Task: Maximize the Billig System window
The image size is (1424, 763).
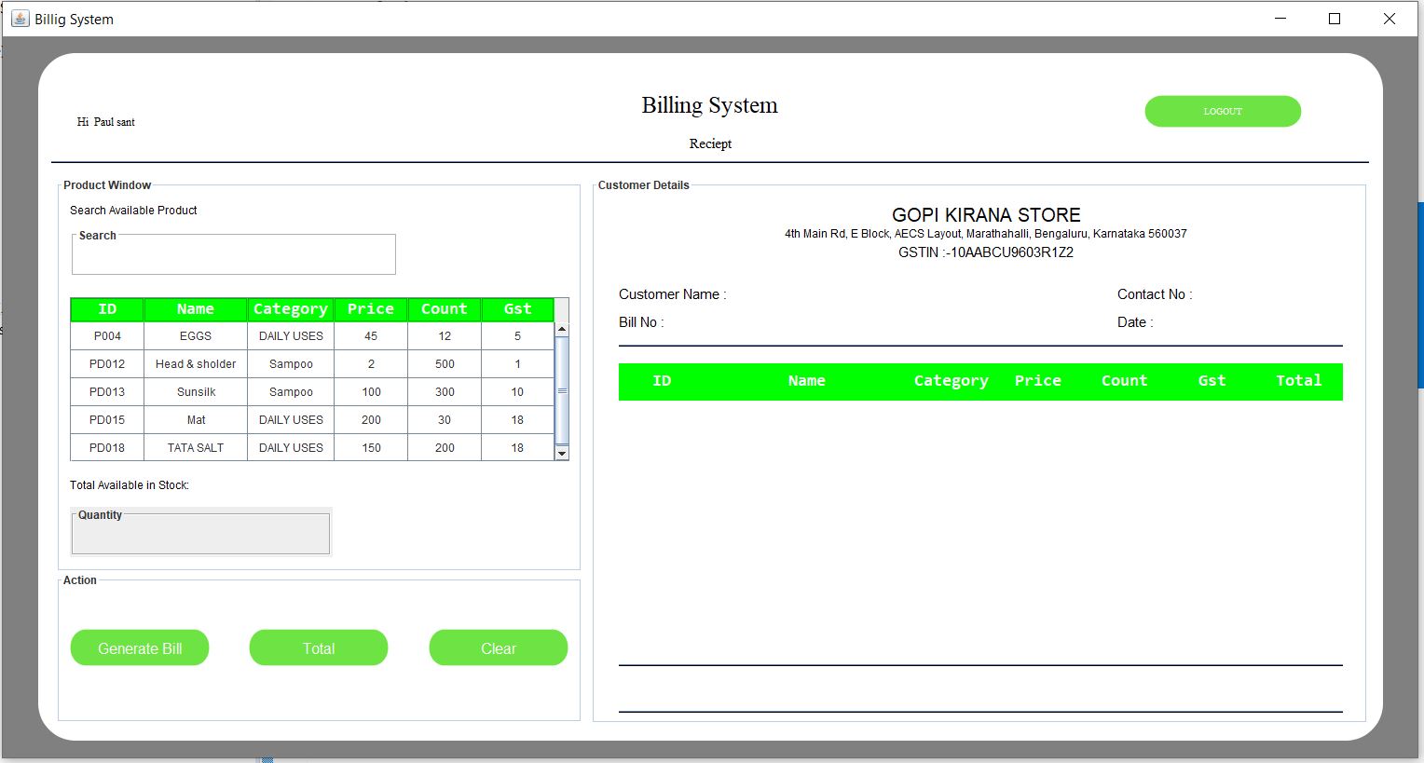Action: (x=1334, y=19)
